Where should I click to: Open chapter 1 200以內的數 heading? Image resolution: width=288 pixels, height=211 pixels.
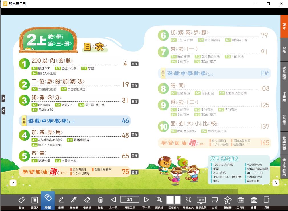click(52, 61)
